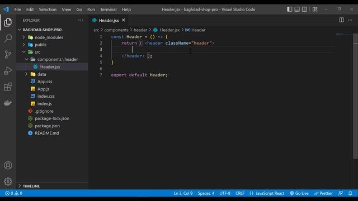
Task: Split the editor to the right
Action: [341, 20]
